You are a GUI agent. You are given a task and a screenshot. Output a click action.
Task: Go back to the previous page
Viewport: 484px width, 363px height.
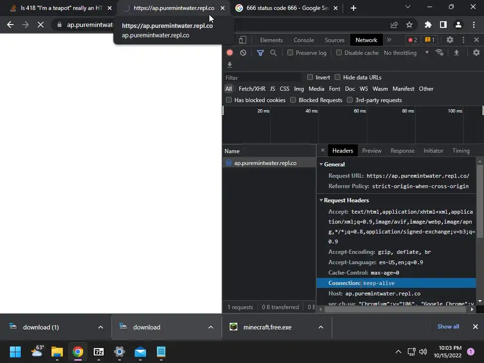[10, 25]
